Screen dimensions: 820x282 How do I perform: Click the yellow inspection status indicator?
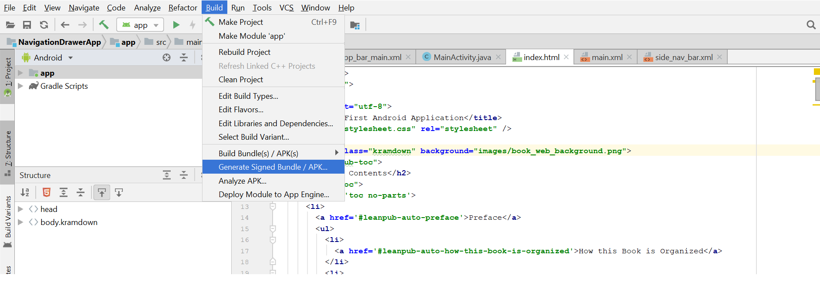[817, 71]
